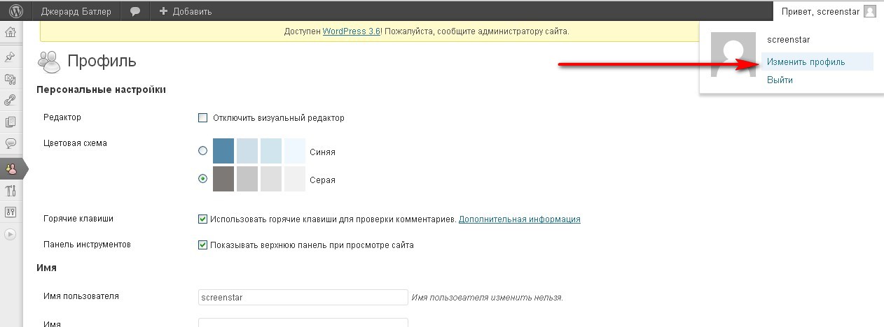Screen dimensions: 884x327
Task: Choose 'Выйти' to log out
Action: (x=780, y=80)
